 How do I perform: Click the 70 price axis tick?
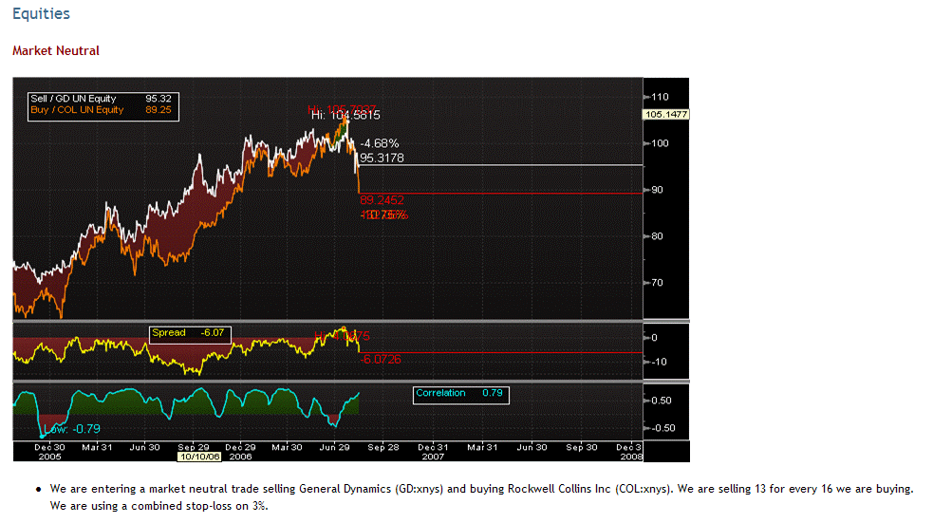657,283
